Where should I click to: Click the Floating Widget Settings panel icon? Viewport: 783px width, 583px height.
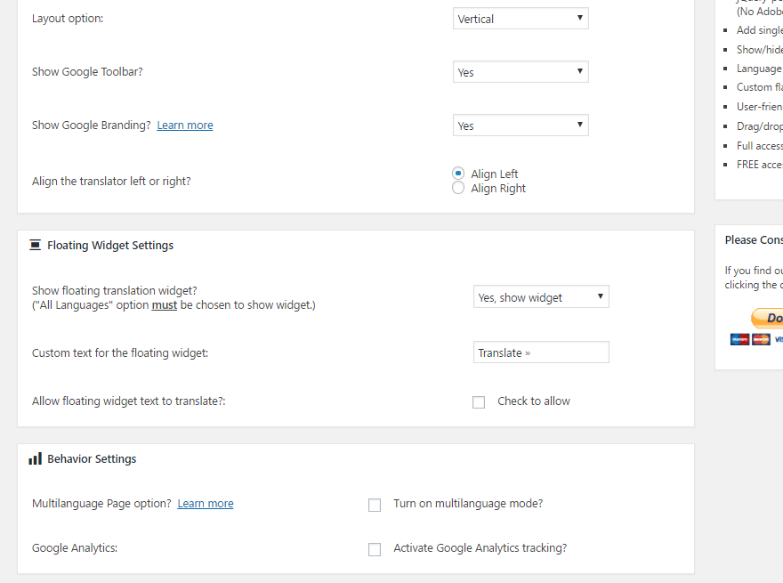[35, 245]
